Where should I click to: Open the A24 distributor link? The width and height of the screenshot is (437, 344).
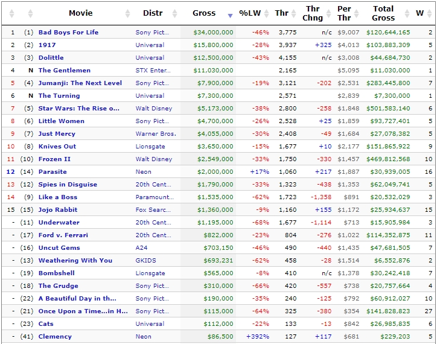142,248
